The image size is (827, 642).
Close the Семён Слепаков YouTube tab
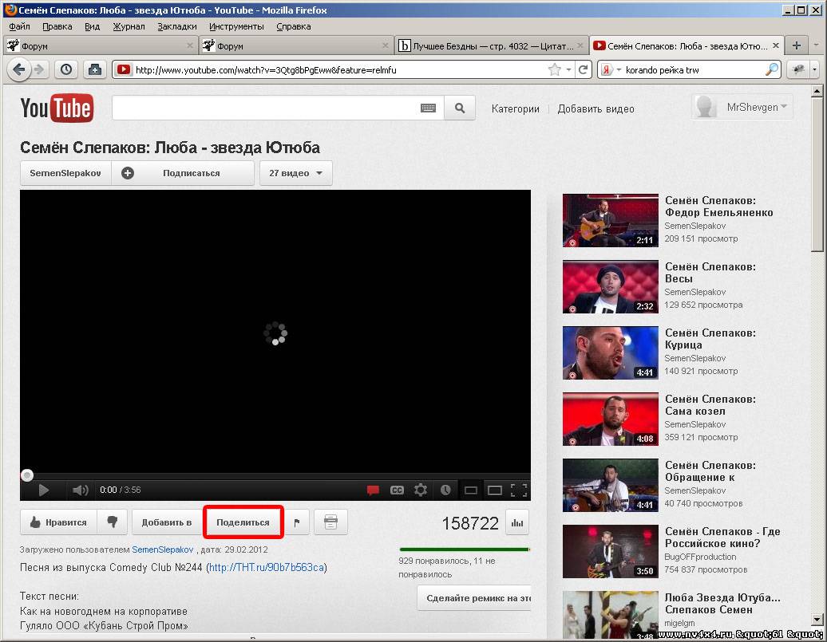tap(776, 45)
